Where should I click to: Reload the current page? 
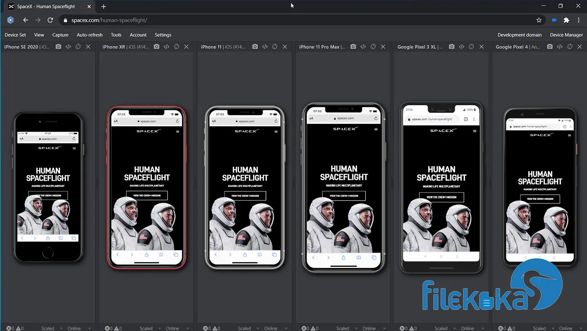(50, 20)
